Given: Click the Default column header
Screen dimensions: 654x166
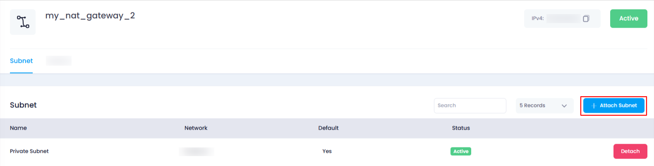Looking at the screenshot, I should pos(328,128).
